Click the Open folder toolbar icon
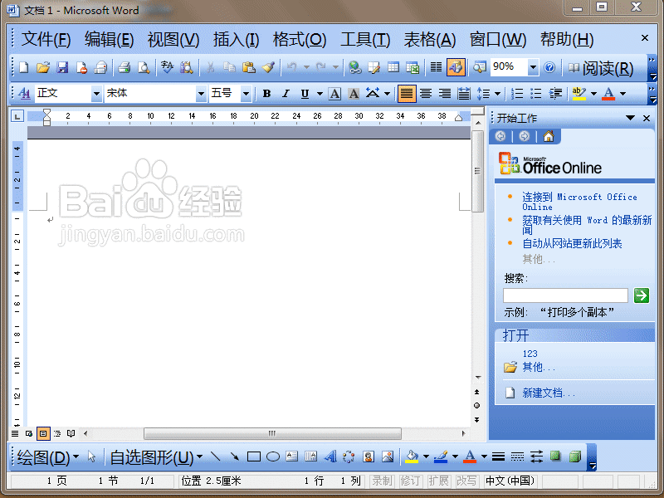The width and height of the screenshot is (664, 498). [x=43, y=67]
